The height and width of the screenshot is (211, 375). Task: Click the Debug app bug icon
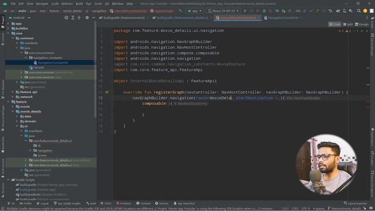pos(264,11)
